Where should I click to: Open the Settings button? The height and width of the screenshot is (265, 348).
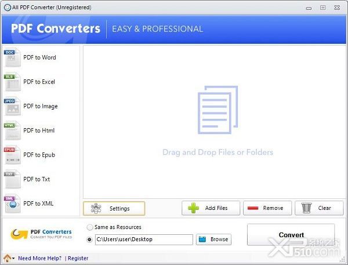[114, 208]
